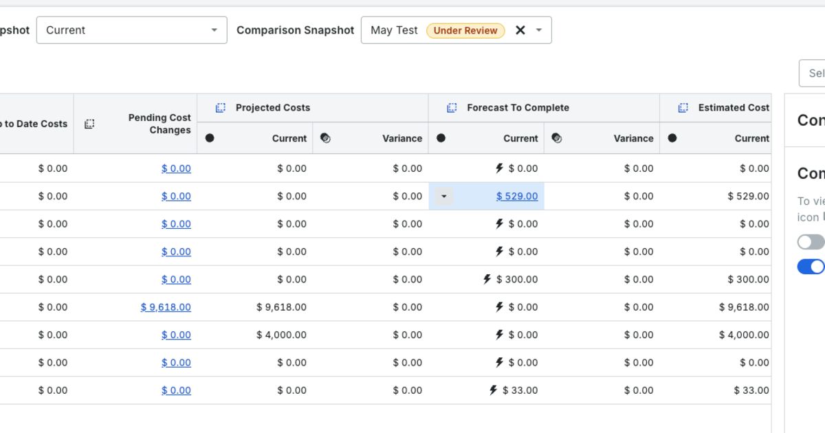Open the caret dropdown on the highlighted $529.00 cell
Viewport: 825px width, 433px height.
click(x=443, y=196)
